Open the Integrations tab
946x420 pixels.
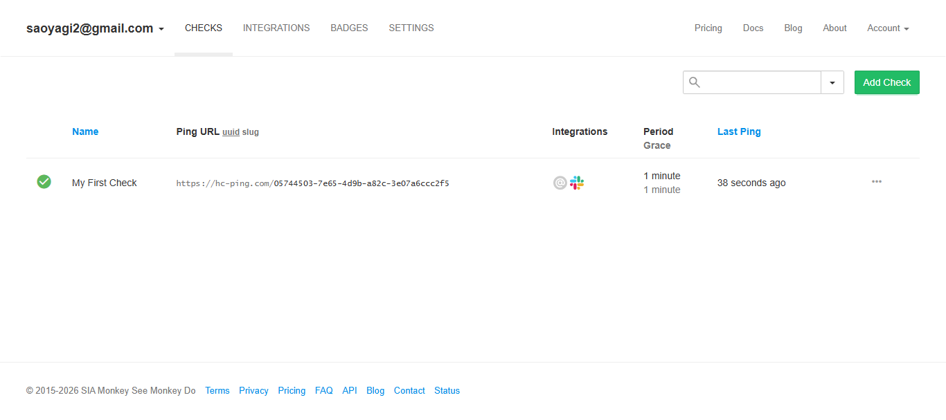click(x=276, y=28)
